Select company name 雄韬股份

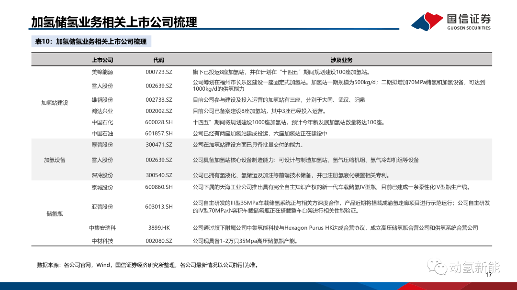102,100
